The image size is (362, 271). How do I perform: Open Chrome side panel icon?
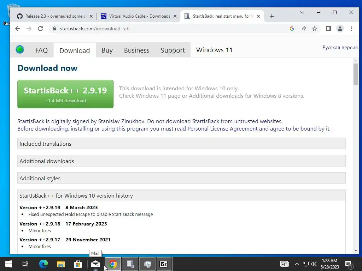pos(328,29)
